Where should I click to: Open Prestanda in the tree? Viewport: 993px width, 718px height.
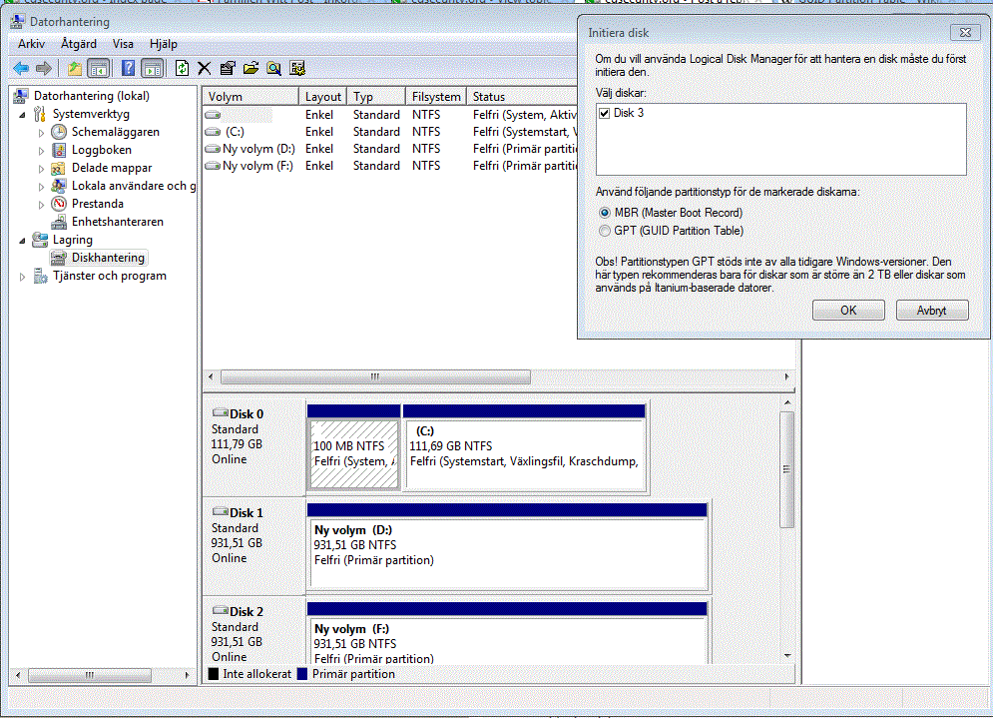(x=97, y=204)
